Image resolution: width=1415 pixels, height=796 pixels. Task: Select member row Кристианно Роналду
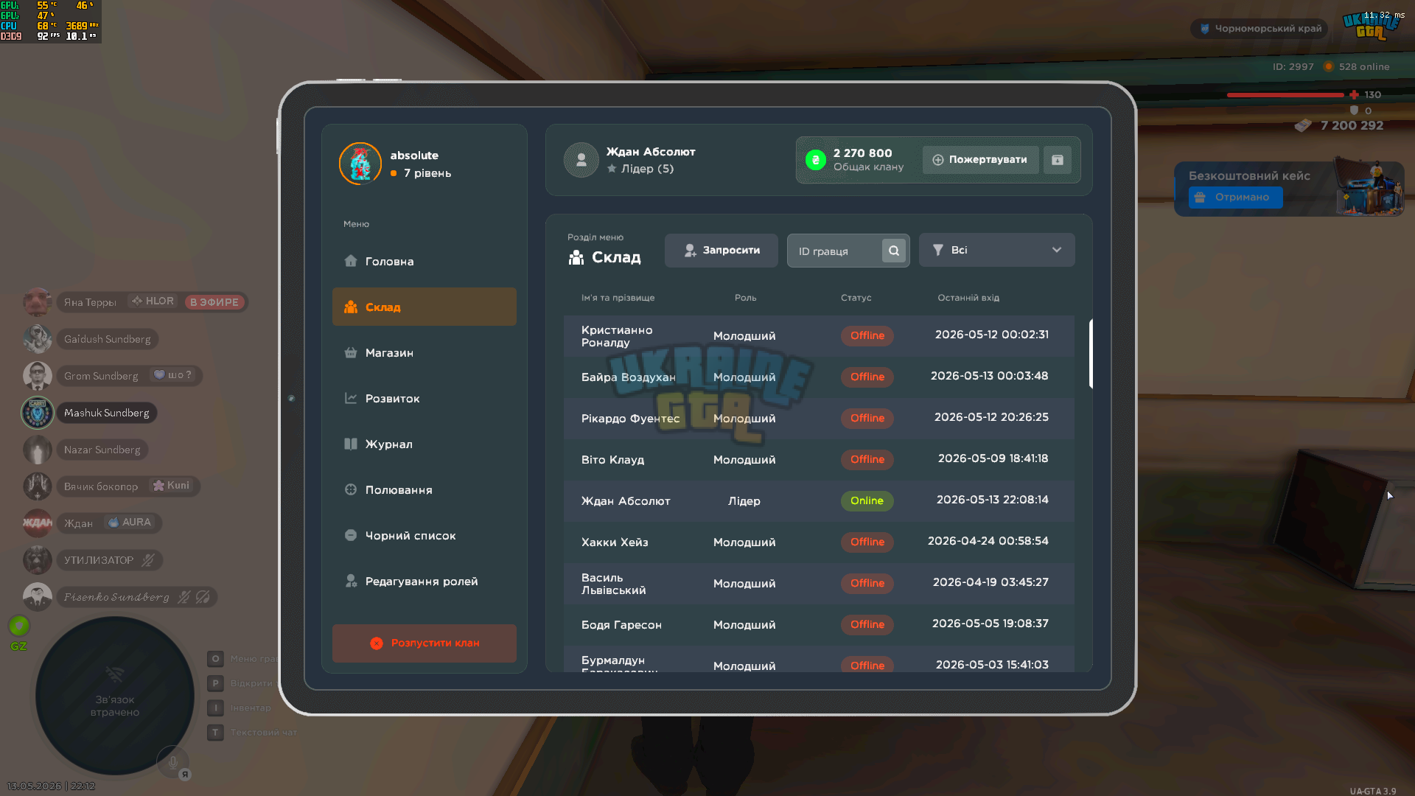(819, 336)
